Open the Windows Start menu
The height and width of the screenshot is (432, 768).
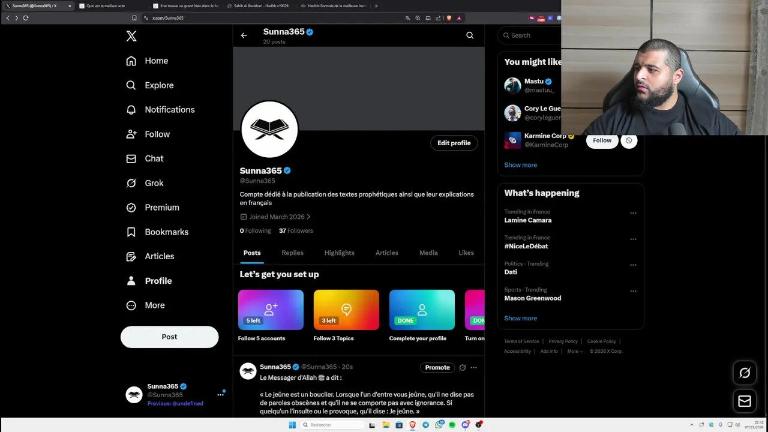coord(292,425)
